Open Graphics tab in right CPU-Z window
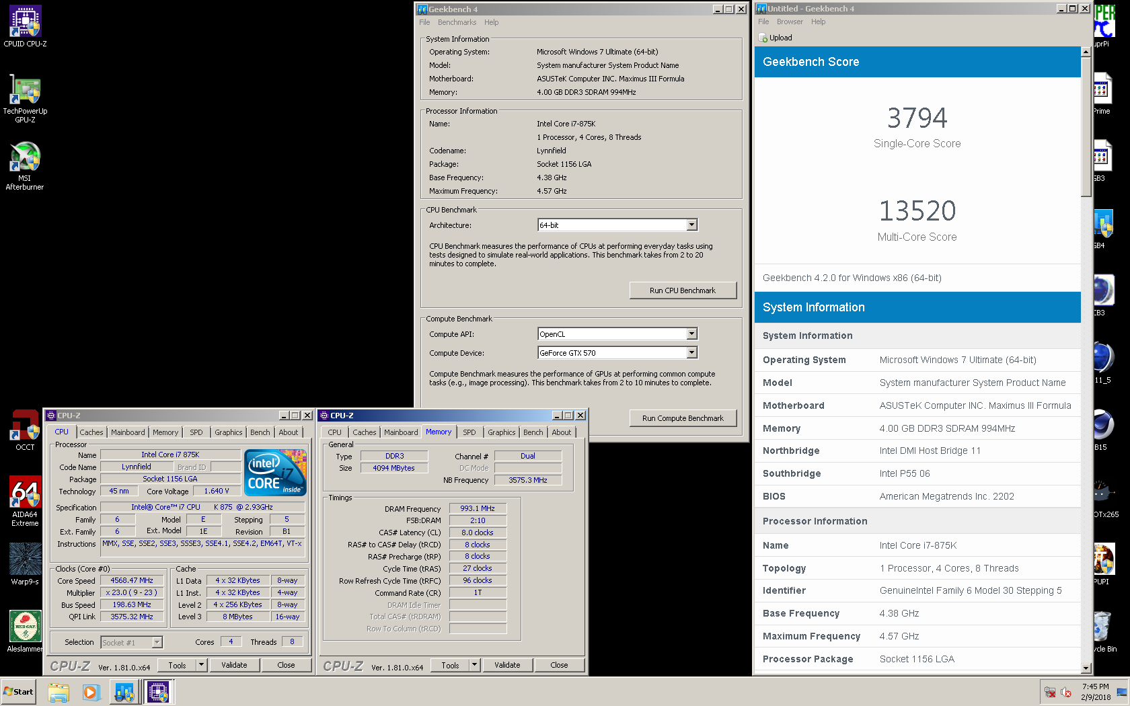1130x706 pixels. [502, 432]
